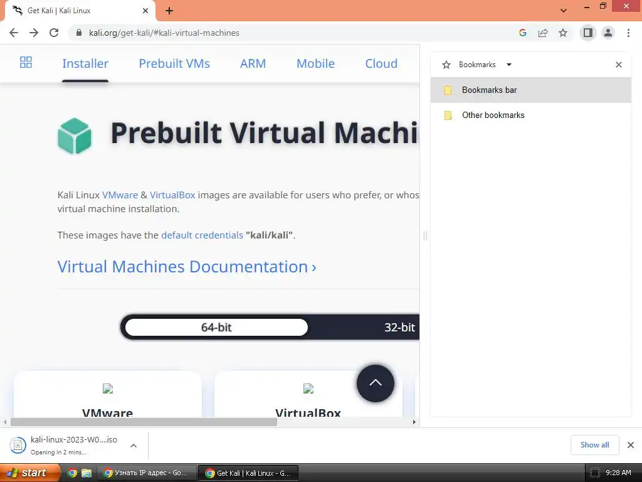The width and height of the screenshot is (642, 482).
Task: Switch to Get Kali taskbar window
Action: click(x=248, y=473)
